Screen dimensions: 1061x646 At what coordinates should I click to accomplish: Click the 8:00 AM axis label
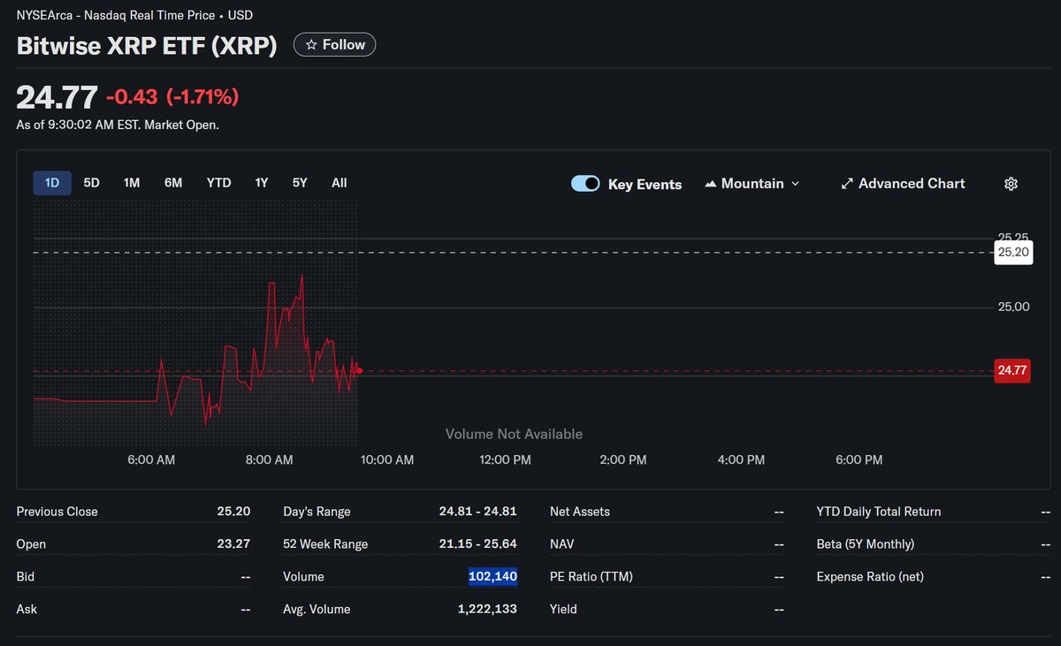coord(270,460)
